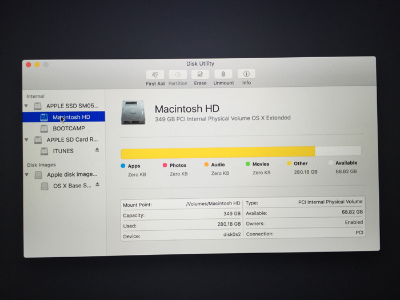Click the large Macintosh HD drive icon
This screenshot has height=300, width=400.
pyautogui.click(x=133, y=113)
